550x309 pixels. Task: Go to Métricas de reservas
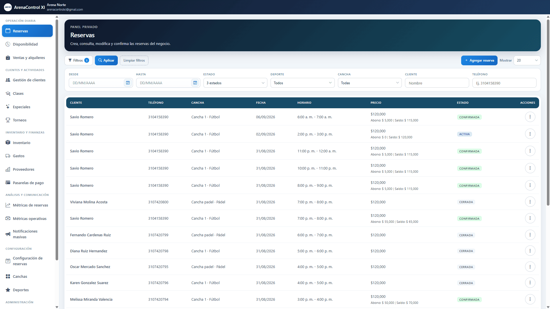click(27, 205)
